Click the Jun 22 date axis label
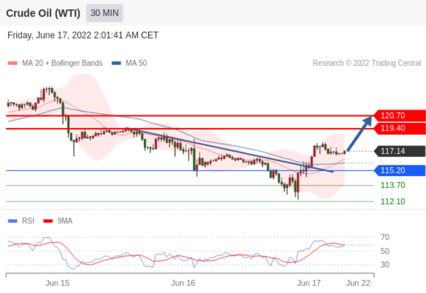426x293 pixels. tap(358, 283)
